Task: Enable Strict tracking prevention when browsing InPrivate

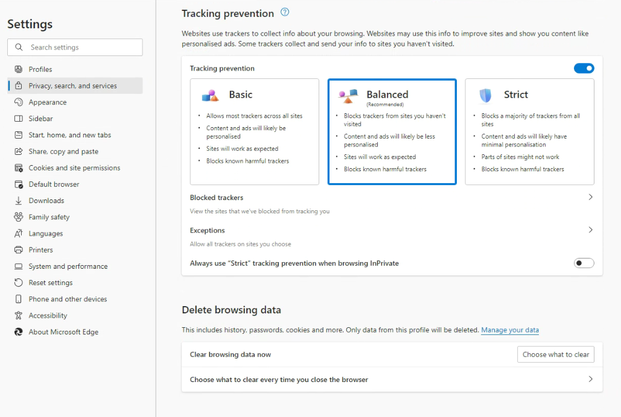Action: pyautogui.click(x=584, y=263)
